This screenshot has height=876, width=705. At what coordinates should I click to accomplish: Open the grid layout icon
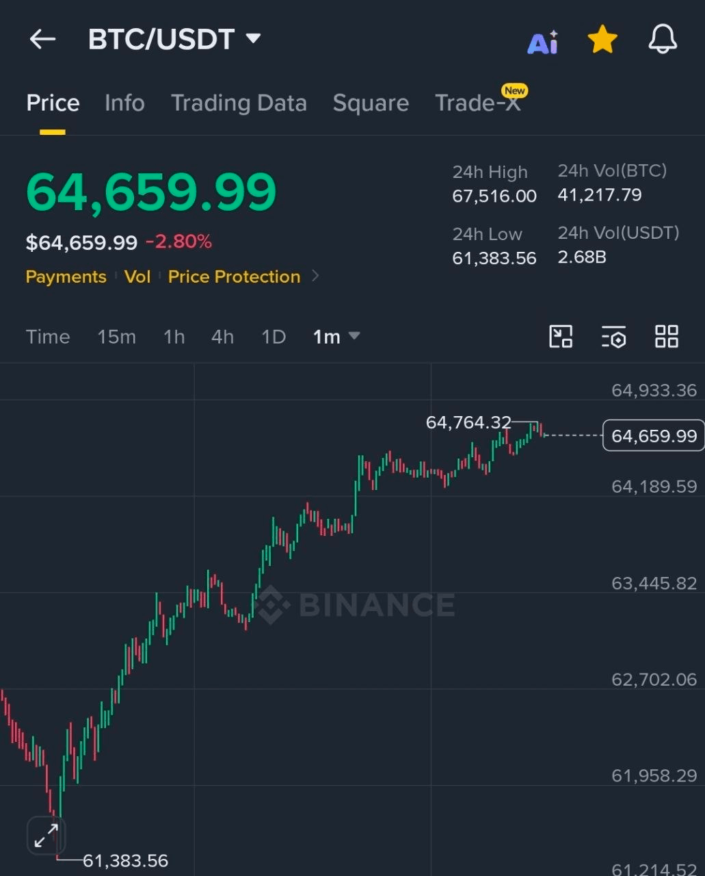(667, 336)
